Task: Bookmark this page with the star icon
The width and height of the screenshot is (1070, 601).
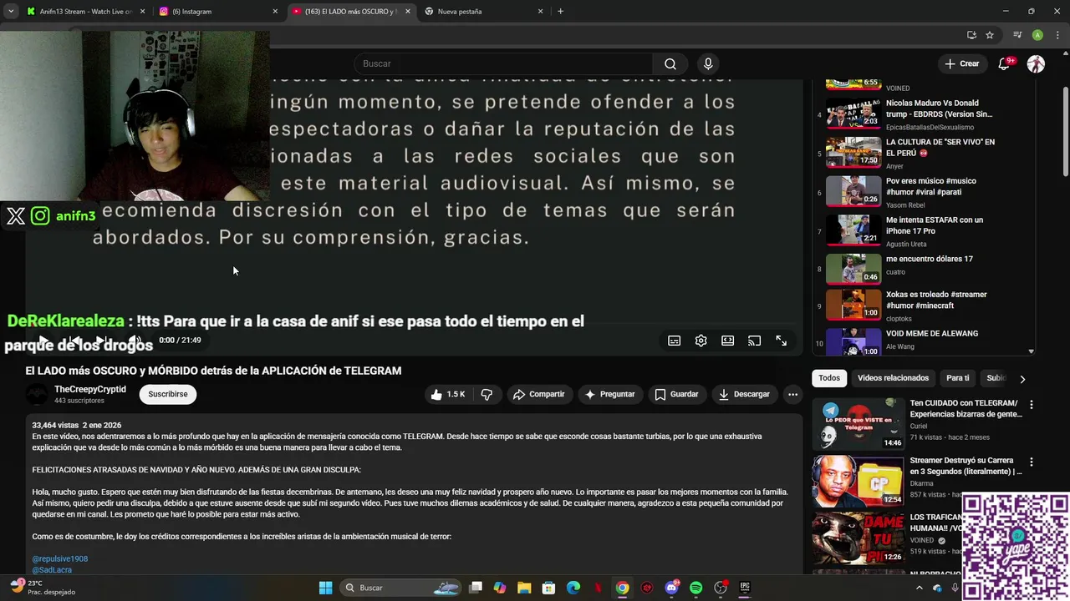Action: [990, 35]
